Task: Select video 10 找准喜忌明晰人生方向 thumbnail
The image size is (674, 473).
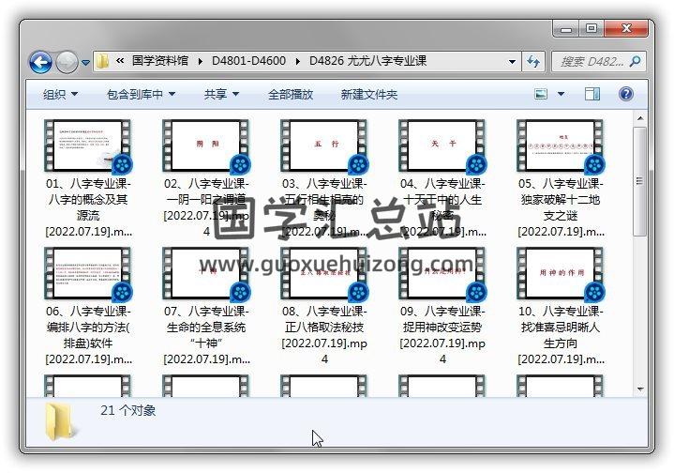Action: point(561,273)
